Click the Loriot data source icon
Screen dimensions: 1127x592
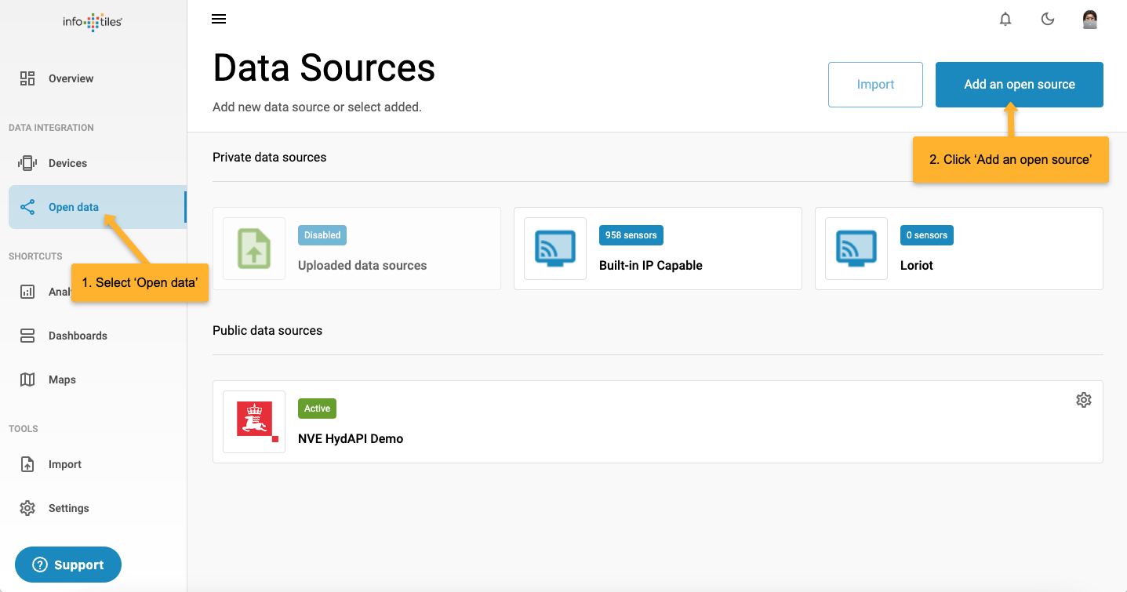[856, 249]
